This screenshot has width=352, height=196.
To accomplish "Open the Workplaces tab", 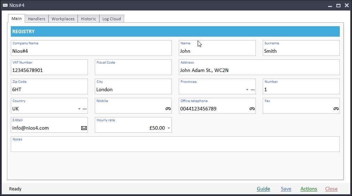I will tap(63, 19).
